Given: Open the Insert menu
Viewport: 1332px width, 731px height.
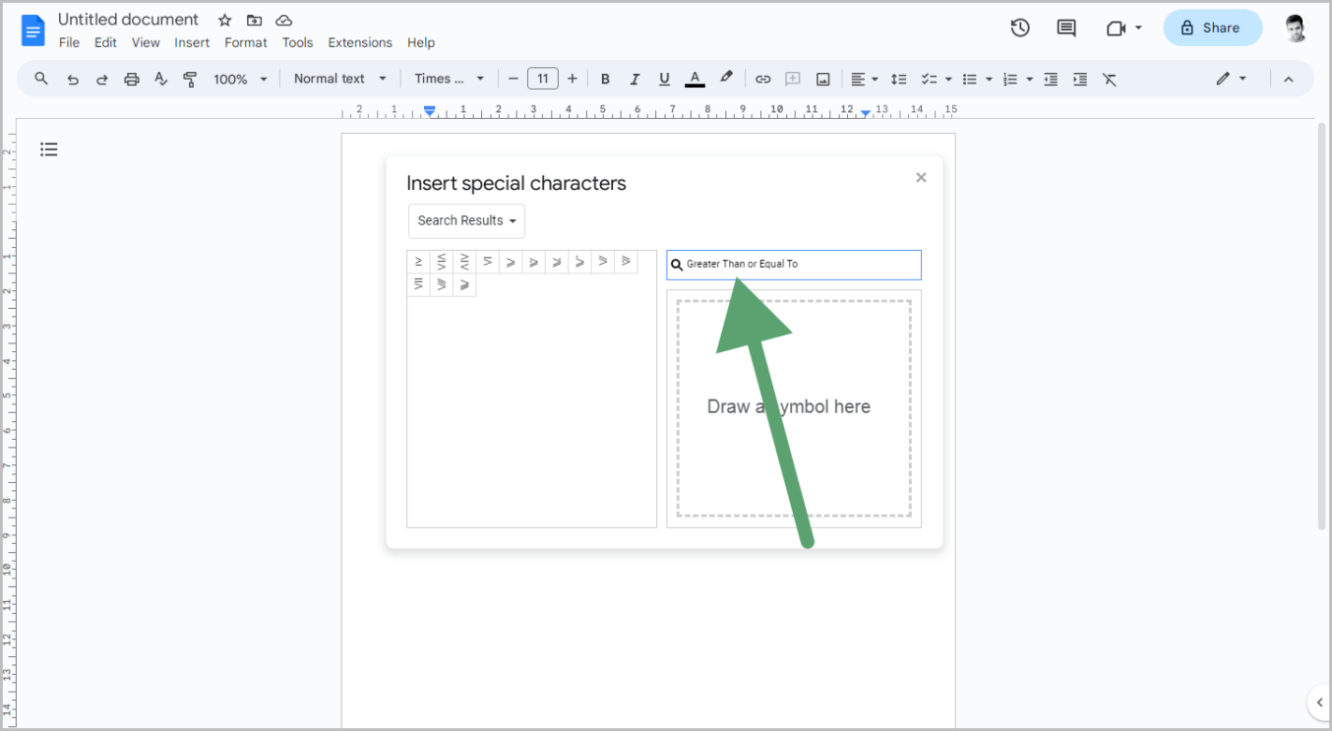Looking at the screenshot, I should click(x=192, y=42).
